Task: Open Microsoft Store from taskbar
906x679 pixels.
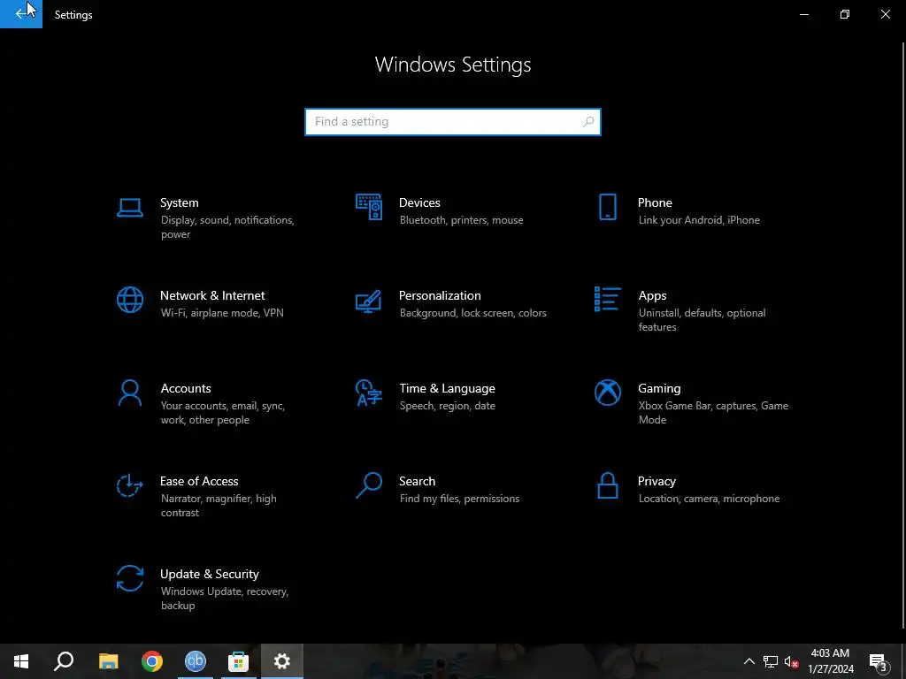Action: click(238, 661)
